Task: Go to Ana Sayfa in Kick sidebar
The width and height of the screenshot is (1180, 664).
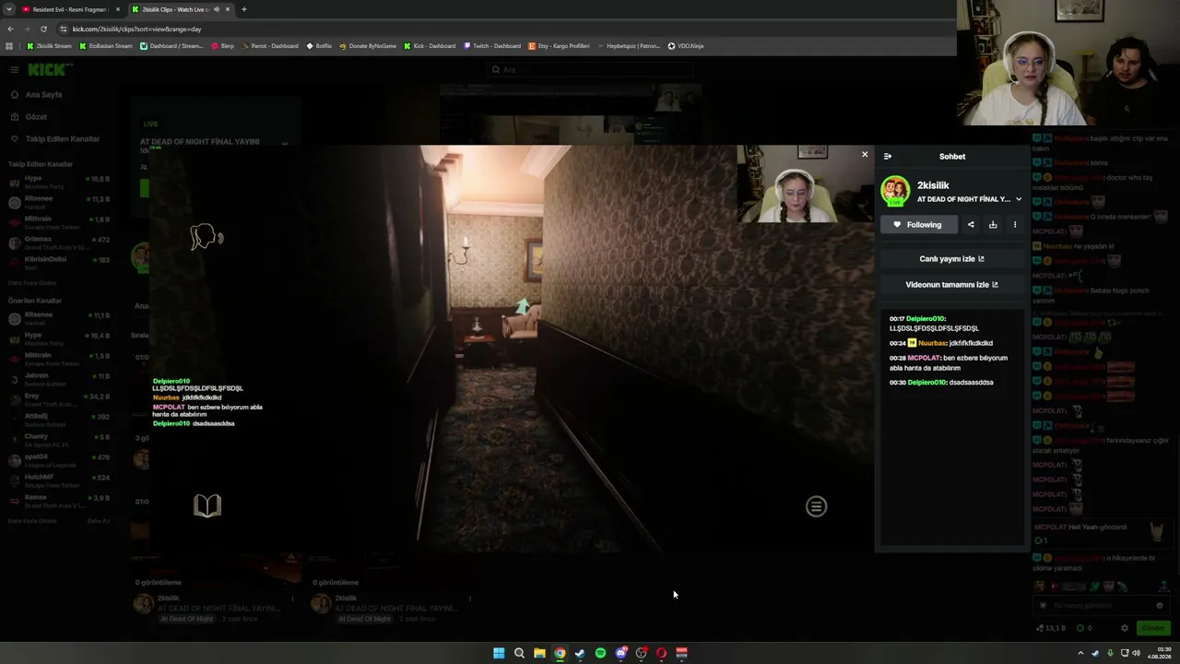Action: click(x=43, y=95)
